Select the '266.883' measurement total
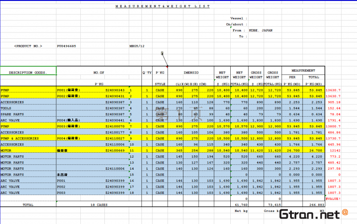 [x=316, y=205]
